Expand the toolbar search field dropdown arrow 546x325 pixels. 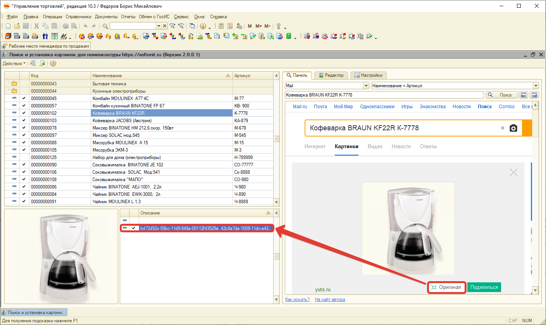(x=158, y=26)
